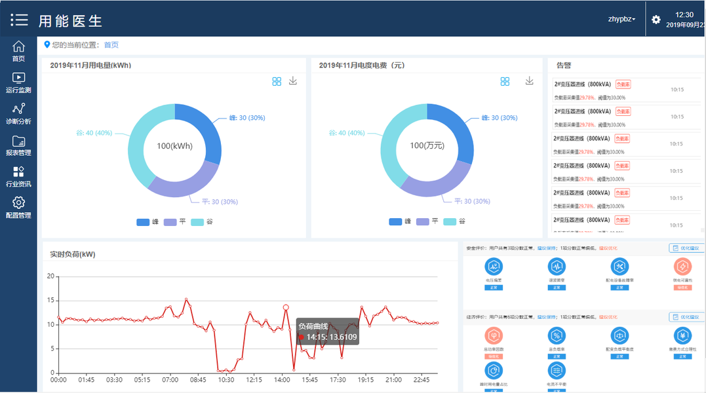
Task: Open the 峰时用电量占比 pie icon
Action: [494, 371]
